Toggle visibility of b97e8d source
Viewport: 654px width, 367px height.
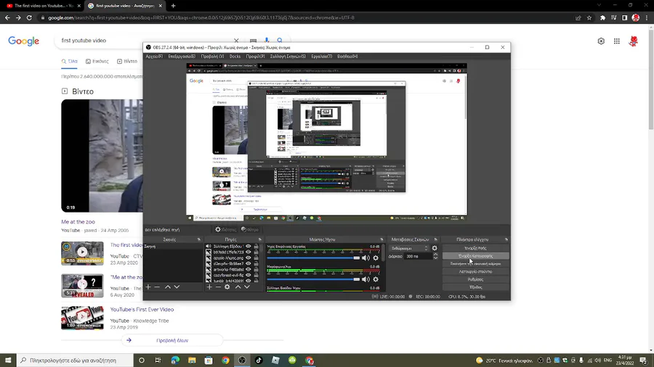click(x=249, y=252)
